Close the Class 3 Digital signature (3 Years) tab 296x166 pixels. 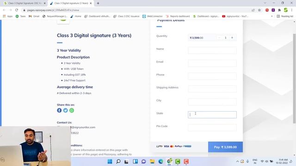91,3
